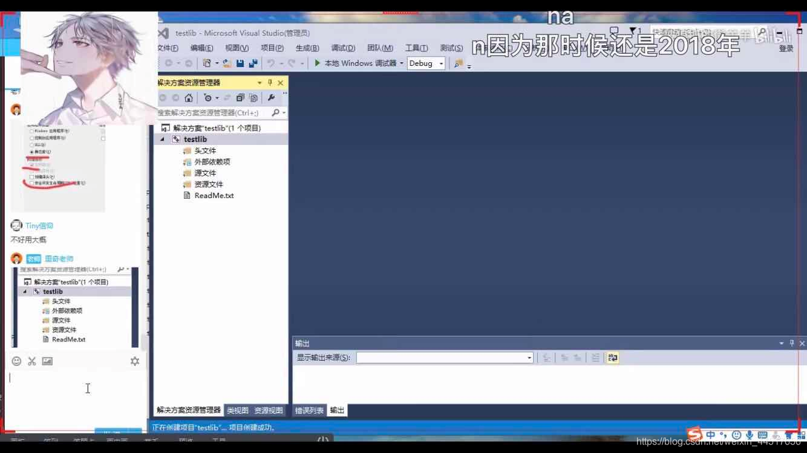The height and width of the screenshot is (453, 807).
Task: Select the 头文件 folder in Solution Explorer
Action: pyautogui.click(x=205, y=151)
